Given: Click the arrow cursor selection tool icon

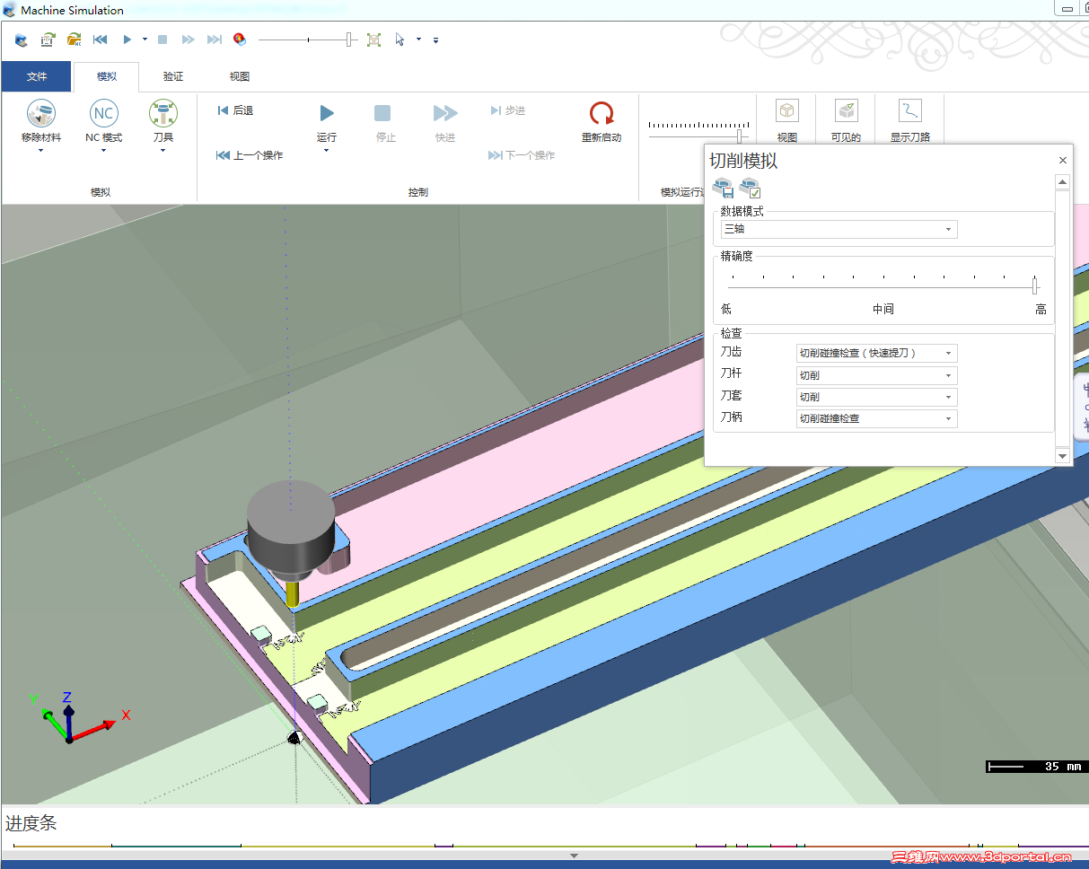Looking at the screenshot, I should (400, 39).
